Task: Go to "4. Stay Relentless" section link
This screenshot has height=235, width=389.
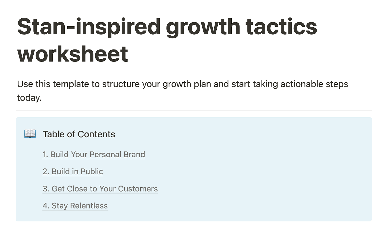Action: pyautogui.click(x=75, y=206)
